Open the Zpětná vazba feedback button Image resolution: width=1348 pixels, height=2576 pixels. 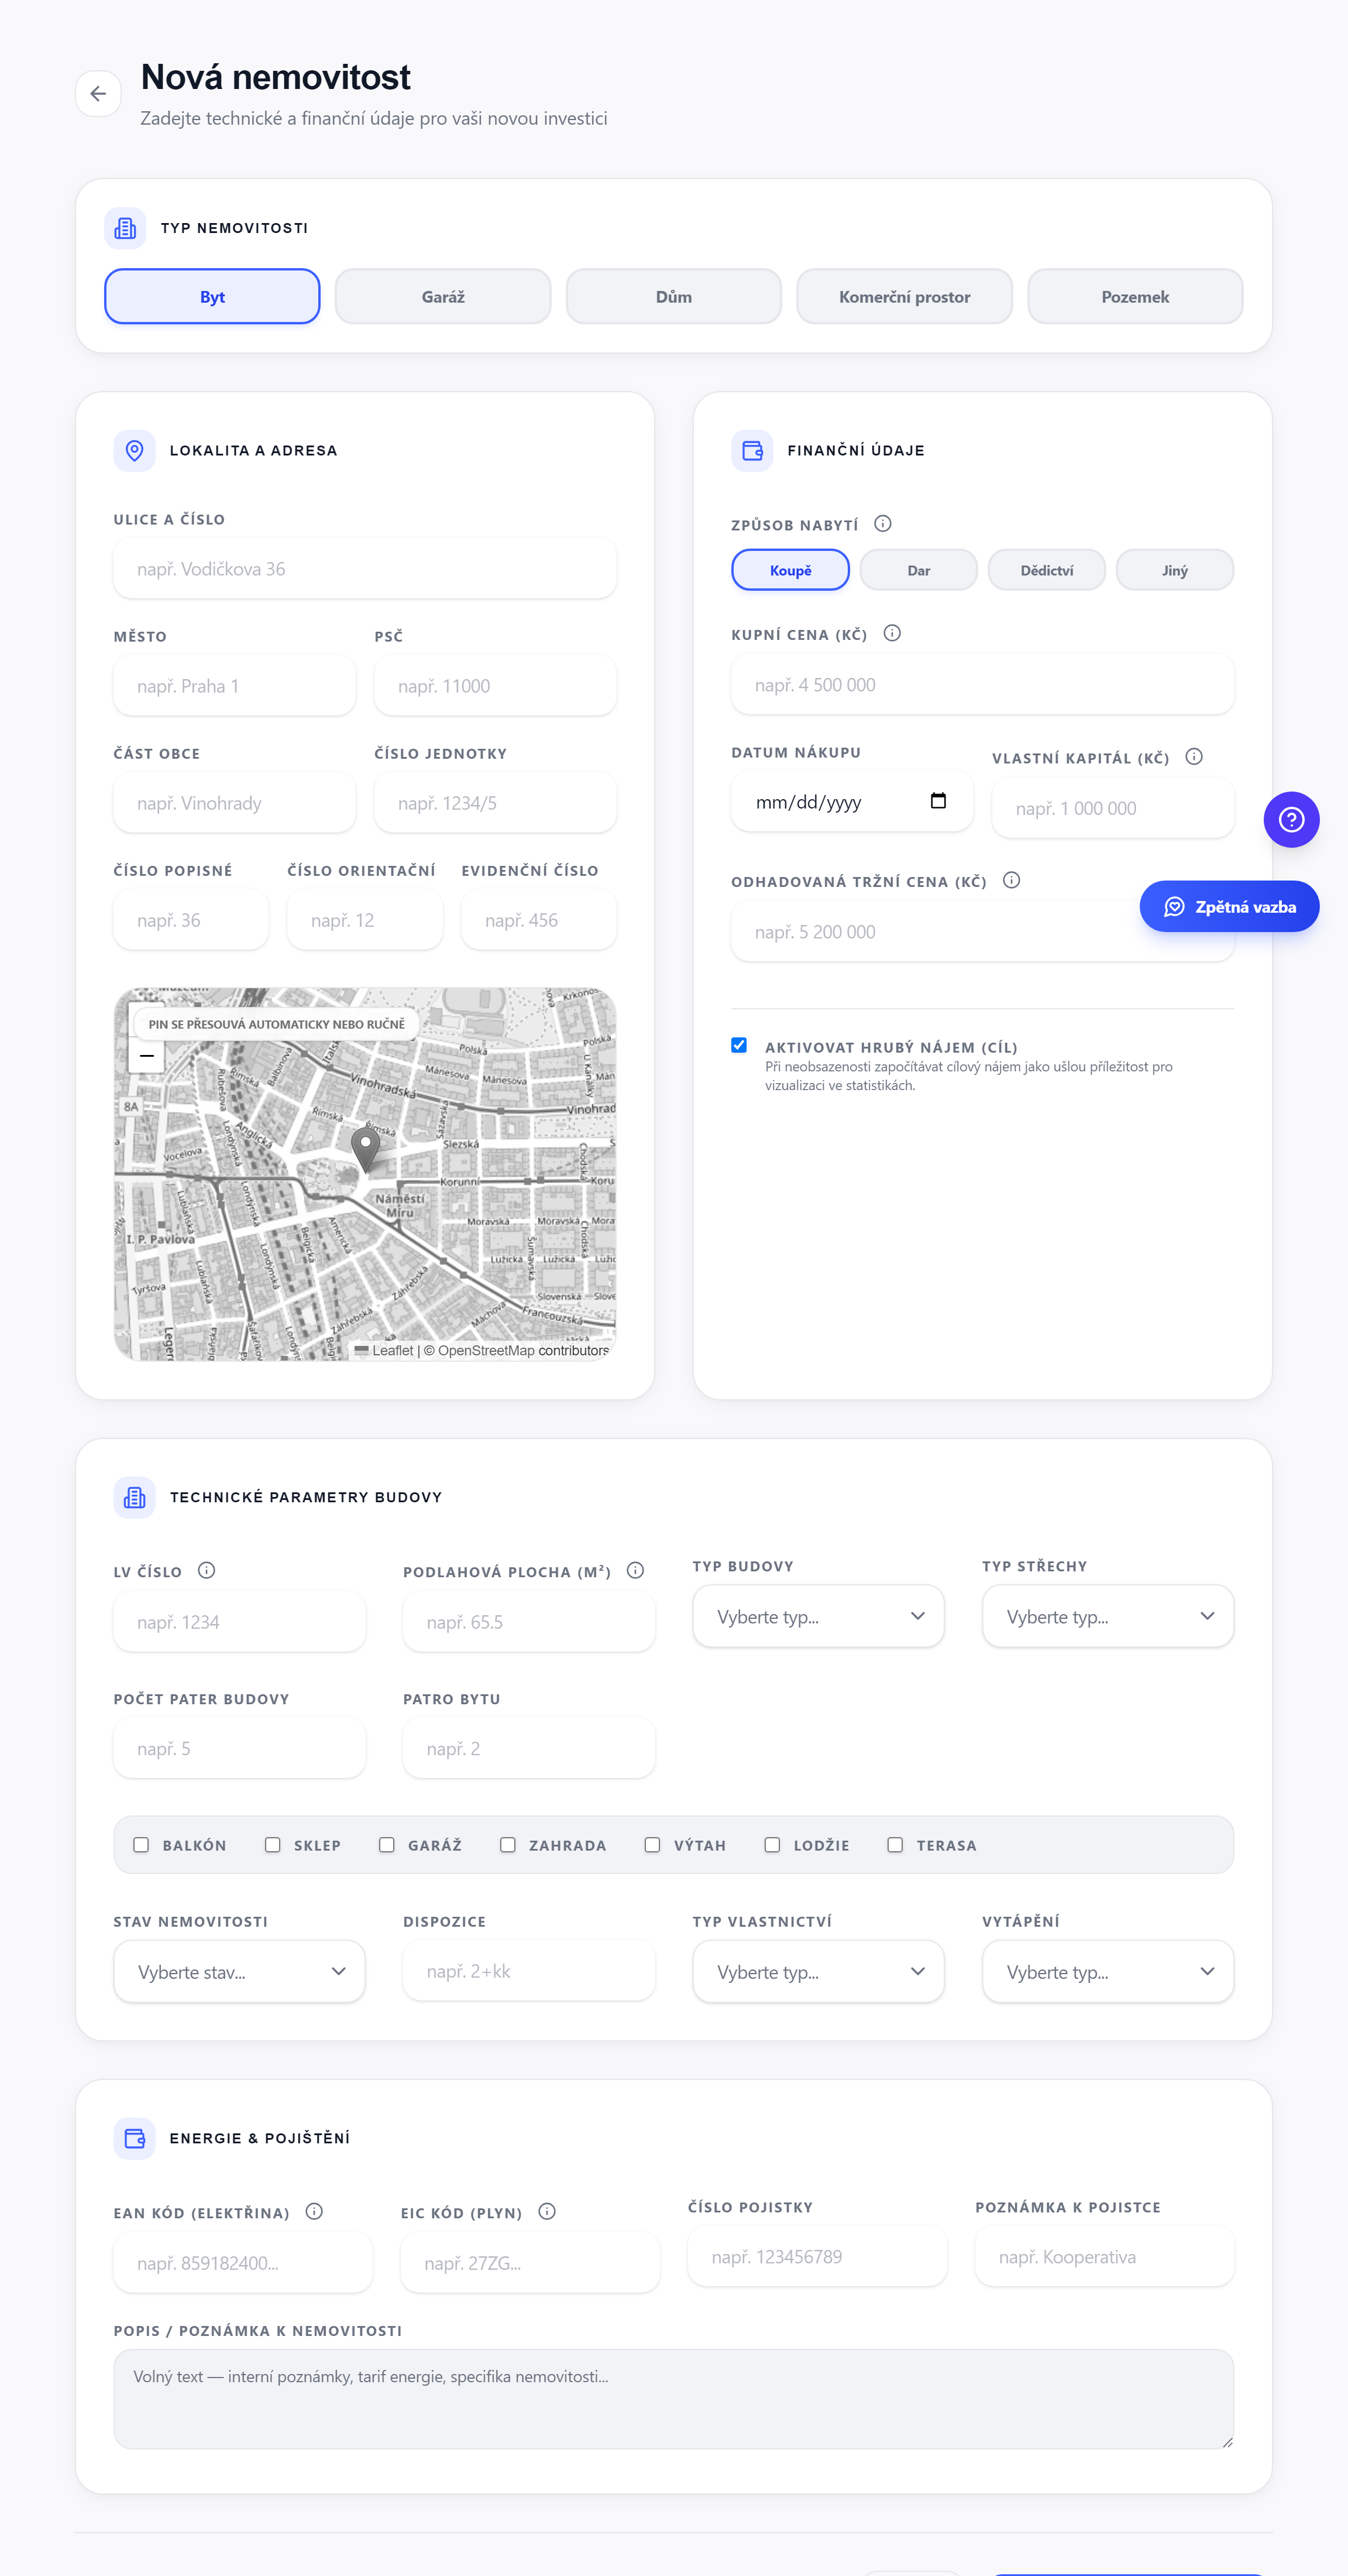pos(1229,906)
